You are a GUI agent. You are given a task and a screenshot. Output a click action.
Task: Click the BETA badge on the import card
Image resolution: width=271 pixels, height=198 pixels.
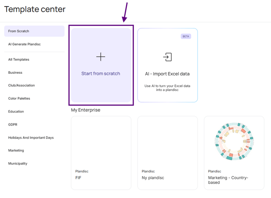186,36
